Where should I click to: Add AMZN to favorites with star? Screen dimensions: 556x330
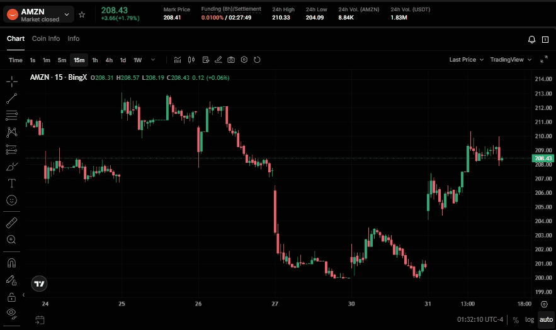pos(82,14)
